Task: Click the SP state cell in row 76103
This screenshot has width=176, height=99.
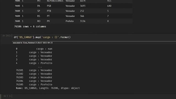Action: coord(38,11)
